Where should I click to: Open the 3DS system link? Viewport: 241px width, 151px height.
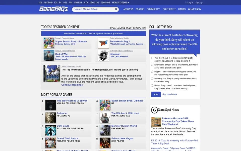click(x=40, y=3)
